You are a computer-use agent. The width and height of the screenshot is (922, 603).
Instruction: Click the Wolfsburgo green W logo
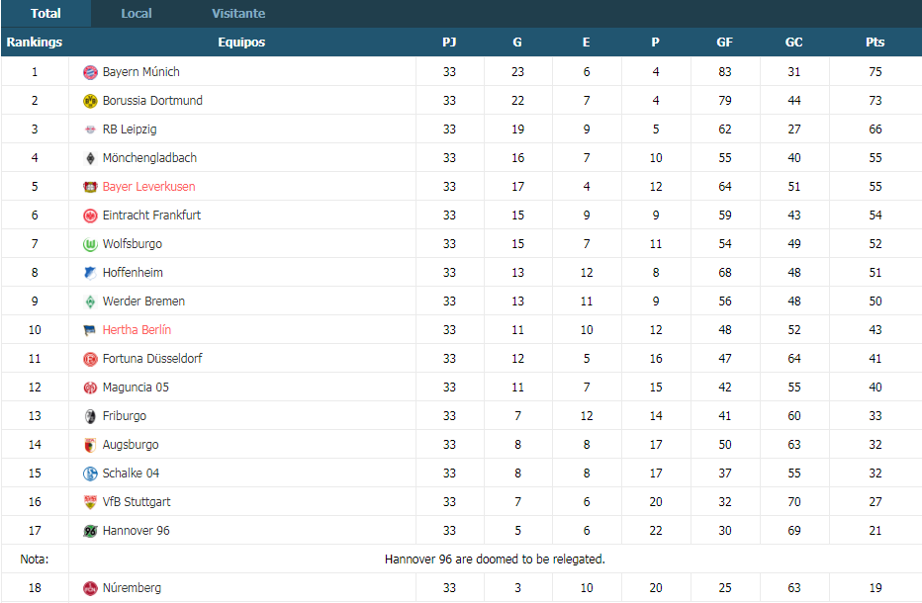tap(90, 244)
